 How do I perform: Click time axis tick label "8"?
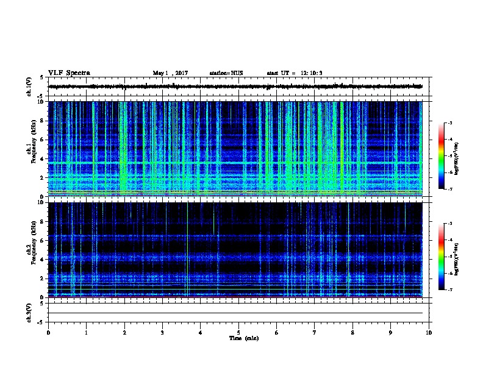(352, 333)
